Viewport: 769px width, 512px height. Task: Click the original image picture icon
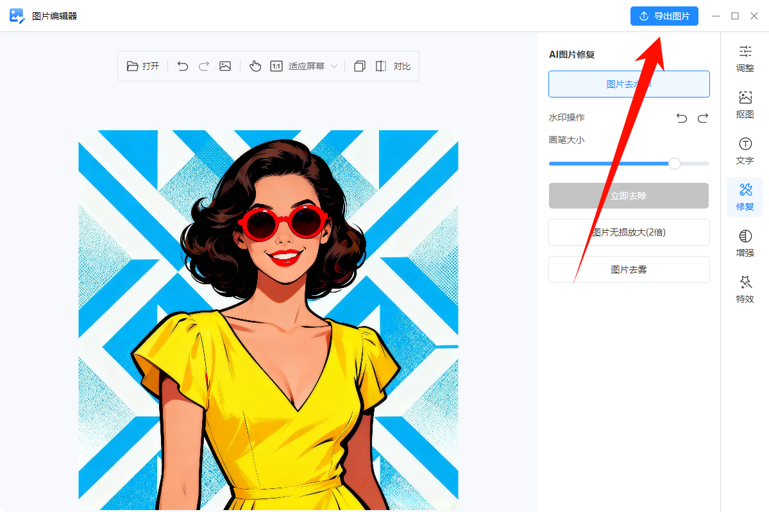pos(225,66)
